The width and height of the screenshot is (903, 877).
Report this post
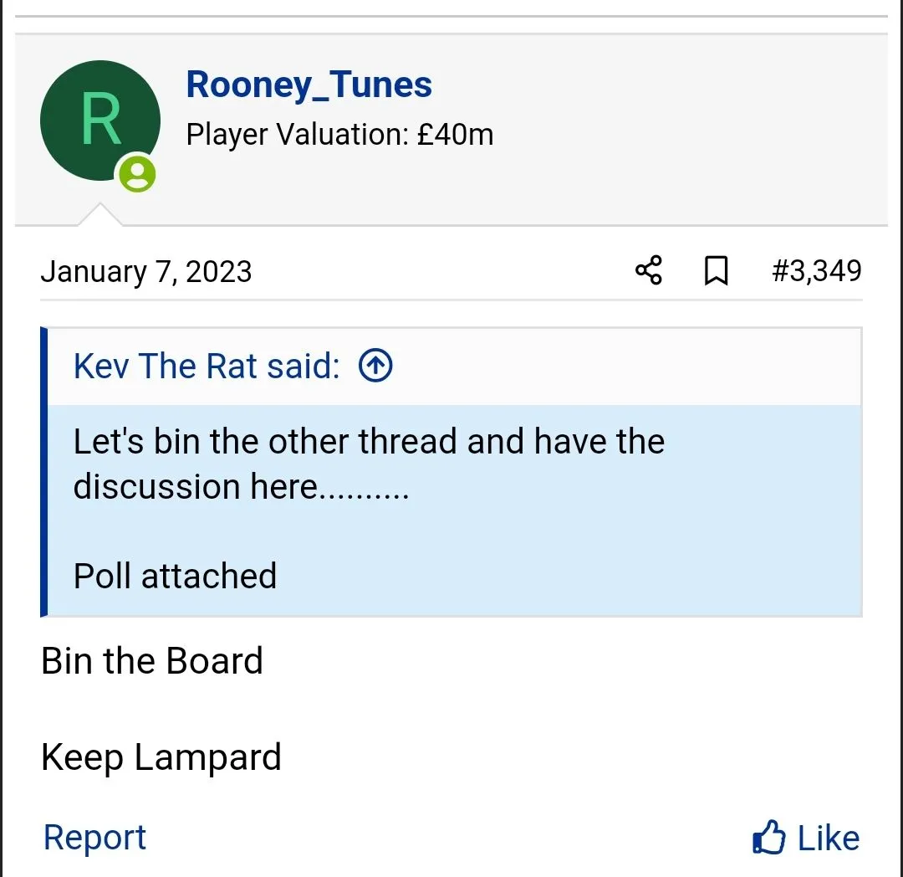coord(94,837)
